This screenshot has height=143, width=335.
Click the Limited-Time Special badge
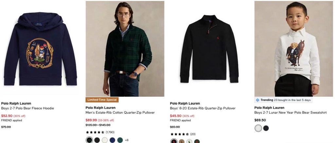(x=102, y=100)
